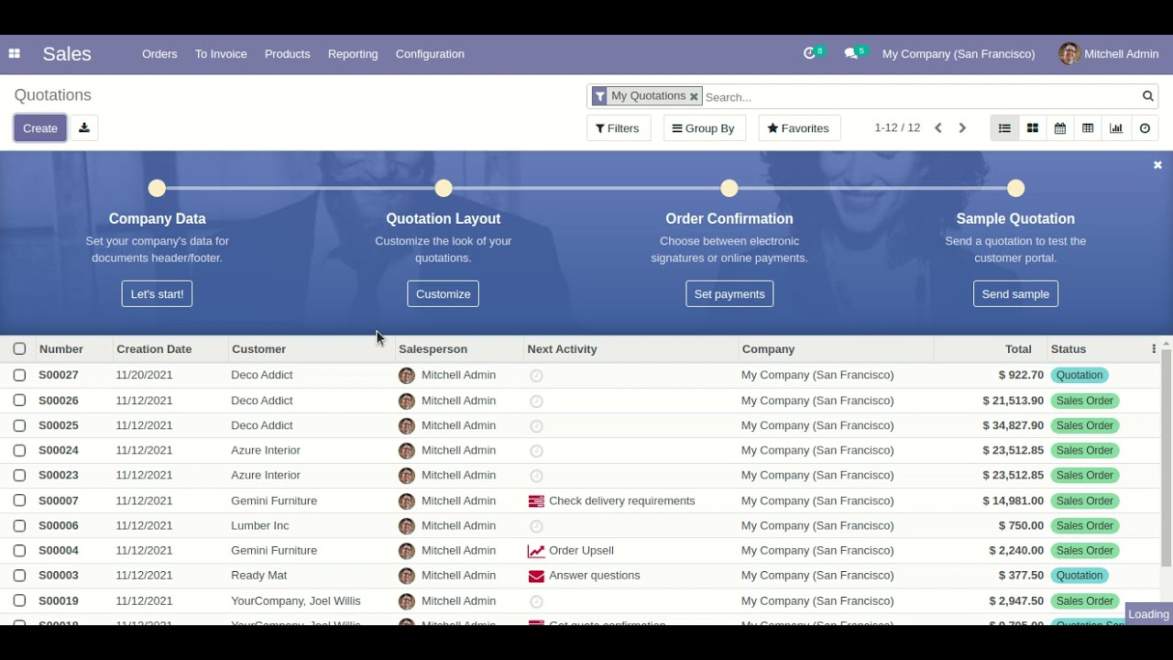
Task: Open the apps grid menu icon
Action: pyautogui.click(x=14, y=54)
